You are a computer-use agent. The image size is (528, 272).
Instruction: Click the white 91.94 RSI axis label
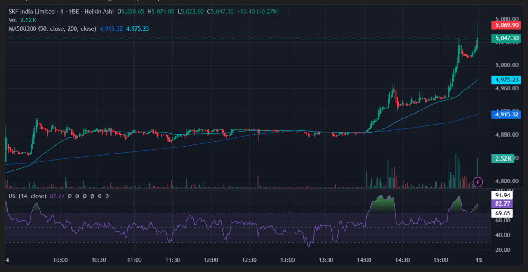tap(502, 195)
